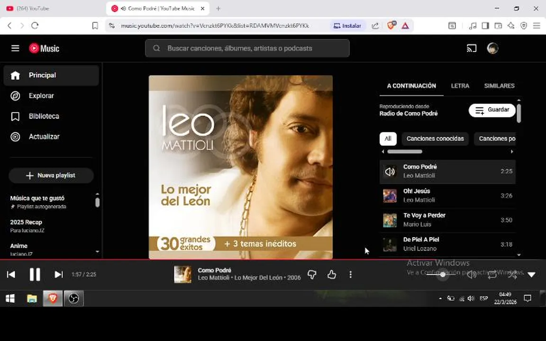Click the mini album thumbnail in the player bar
This screenshot has width=546, height=341.
[x=183, y=275]
